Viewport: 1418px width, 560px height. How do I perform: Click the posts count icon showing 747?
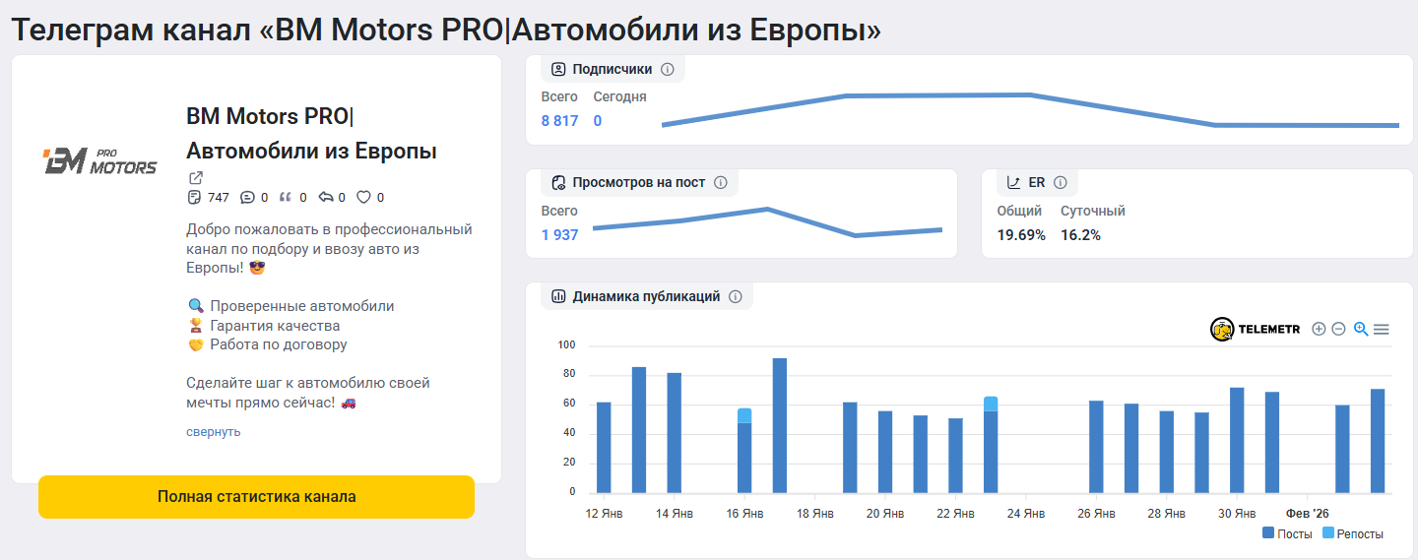(x=194, y=198)
